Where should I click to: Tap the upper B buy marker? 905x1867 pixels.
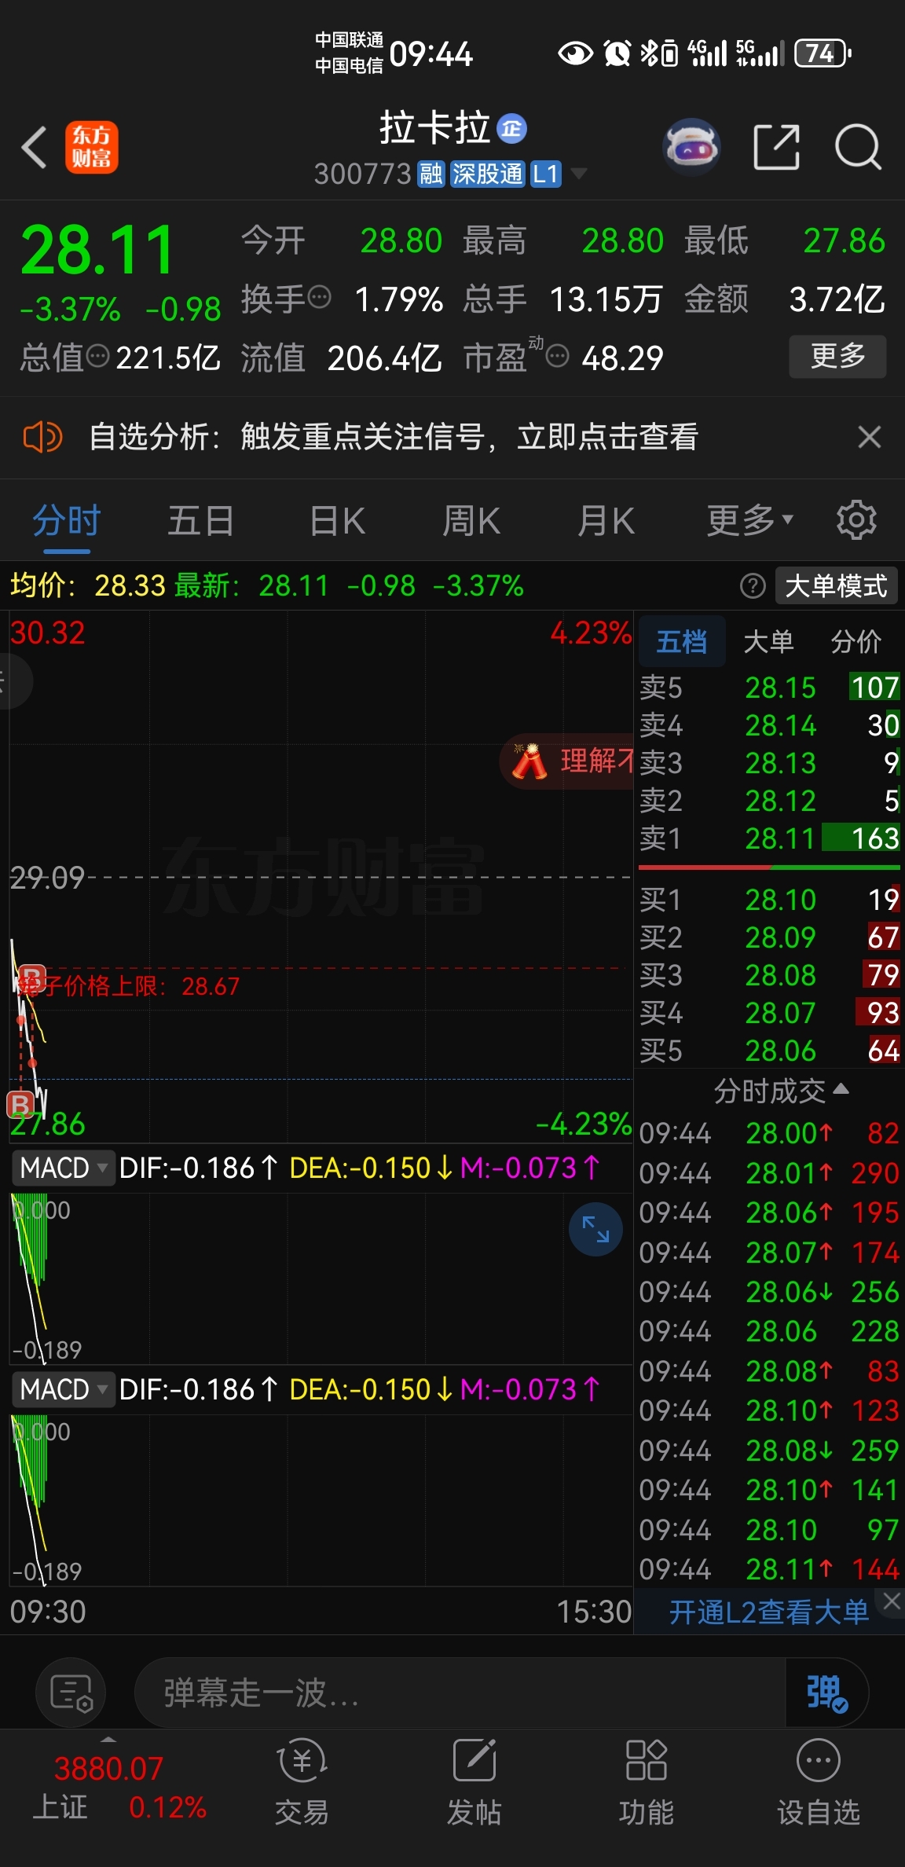click(31, 977)
